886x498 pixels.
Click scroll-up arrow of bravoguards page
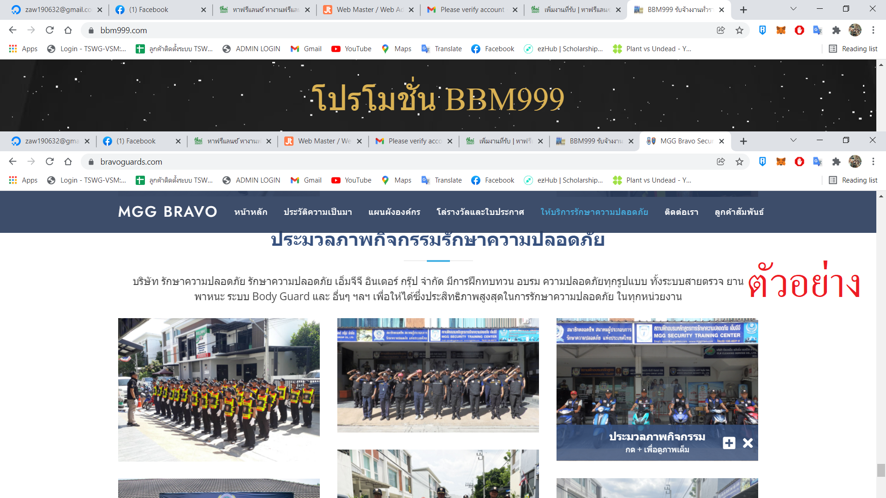(x=881, y=196)
